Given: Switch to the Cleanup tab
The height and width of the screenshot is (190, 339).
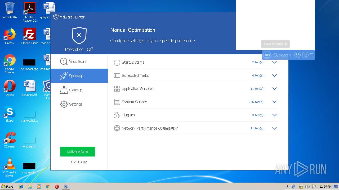Looking at the screenshot, I should tap(79, 90).
